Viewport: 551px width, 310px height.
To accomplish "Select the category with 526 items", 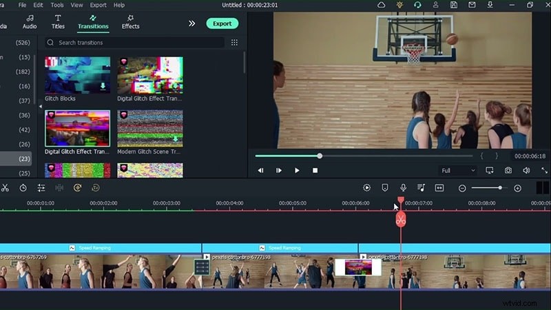I will [x=23, y=43].
